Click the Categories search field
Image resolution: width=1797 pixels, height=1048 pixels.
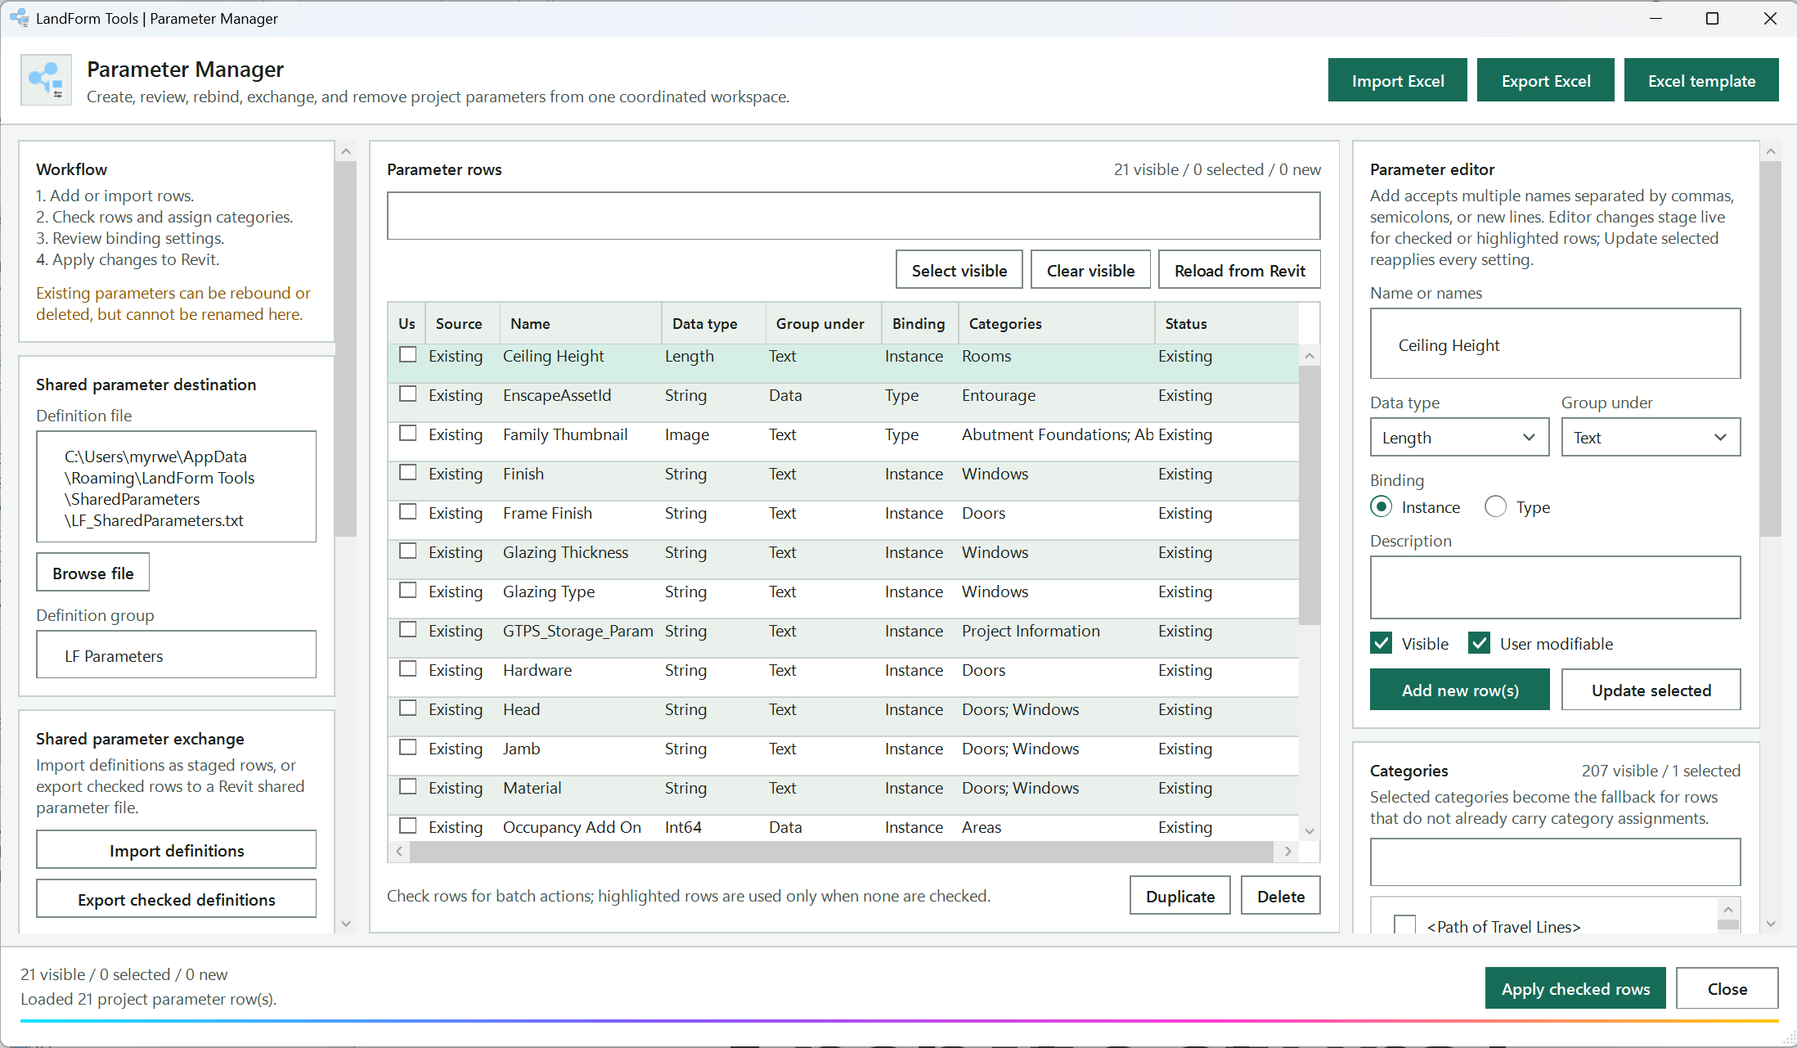tap(1555, 861)
